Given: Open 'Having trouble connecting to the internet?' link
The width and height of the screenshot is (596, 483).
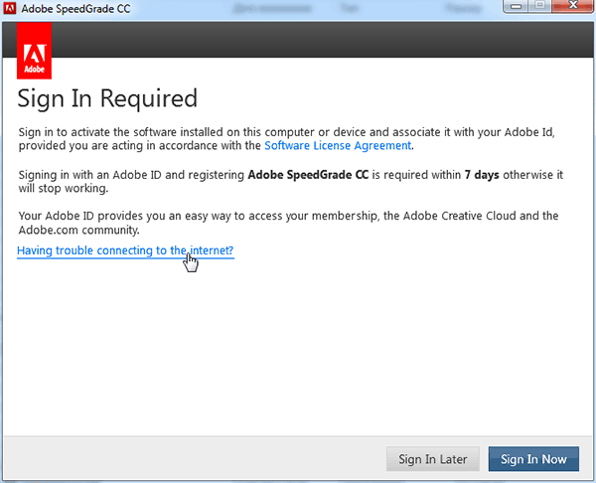Looking at the screenshot, I should click(x=125, y=250).
